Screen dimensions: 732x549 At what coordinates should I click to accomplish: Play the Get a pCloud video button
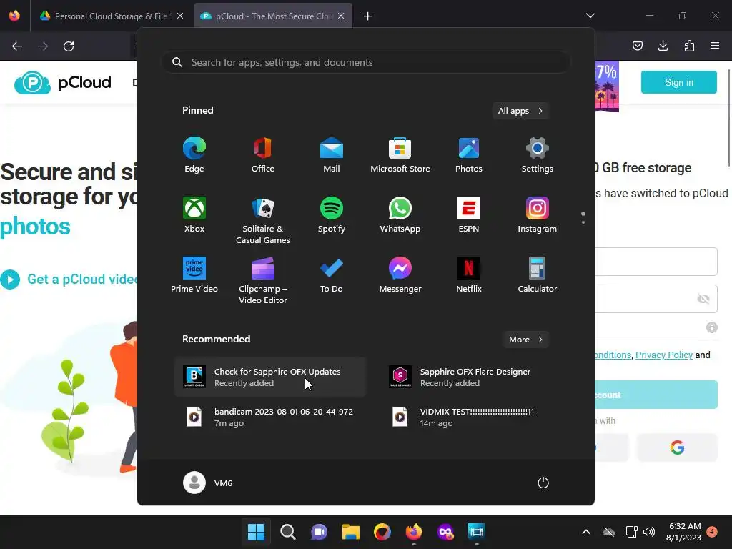tap(10, 280)
